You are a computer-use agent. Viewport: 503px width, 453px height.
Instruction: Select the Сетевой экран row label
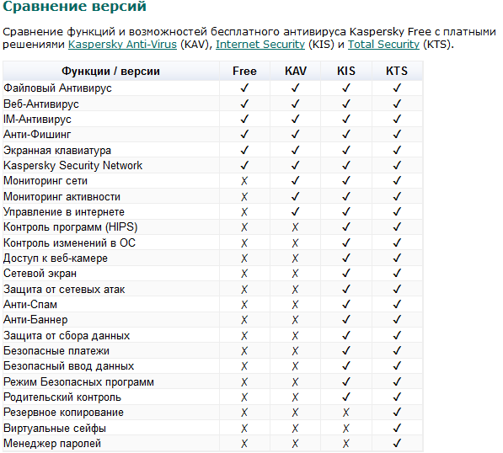(x=40, y=274)
